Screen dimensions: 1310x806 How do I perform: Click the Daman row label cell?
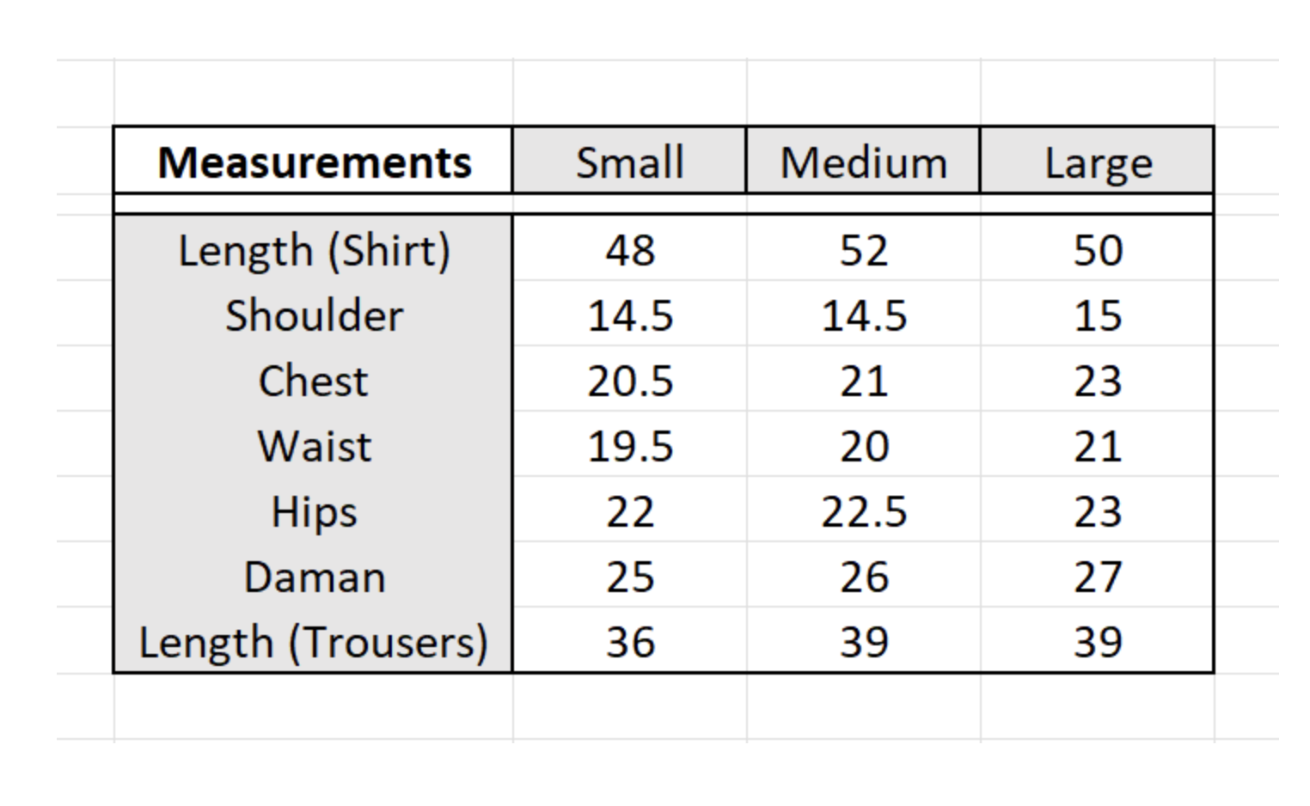click(x=314, y=577)
